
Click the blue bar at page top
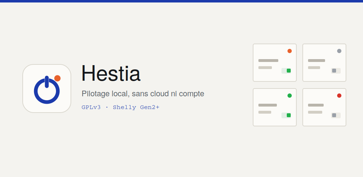[181, 1]
